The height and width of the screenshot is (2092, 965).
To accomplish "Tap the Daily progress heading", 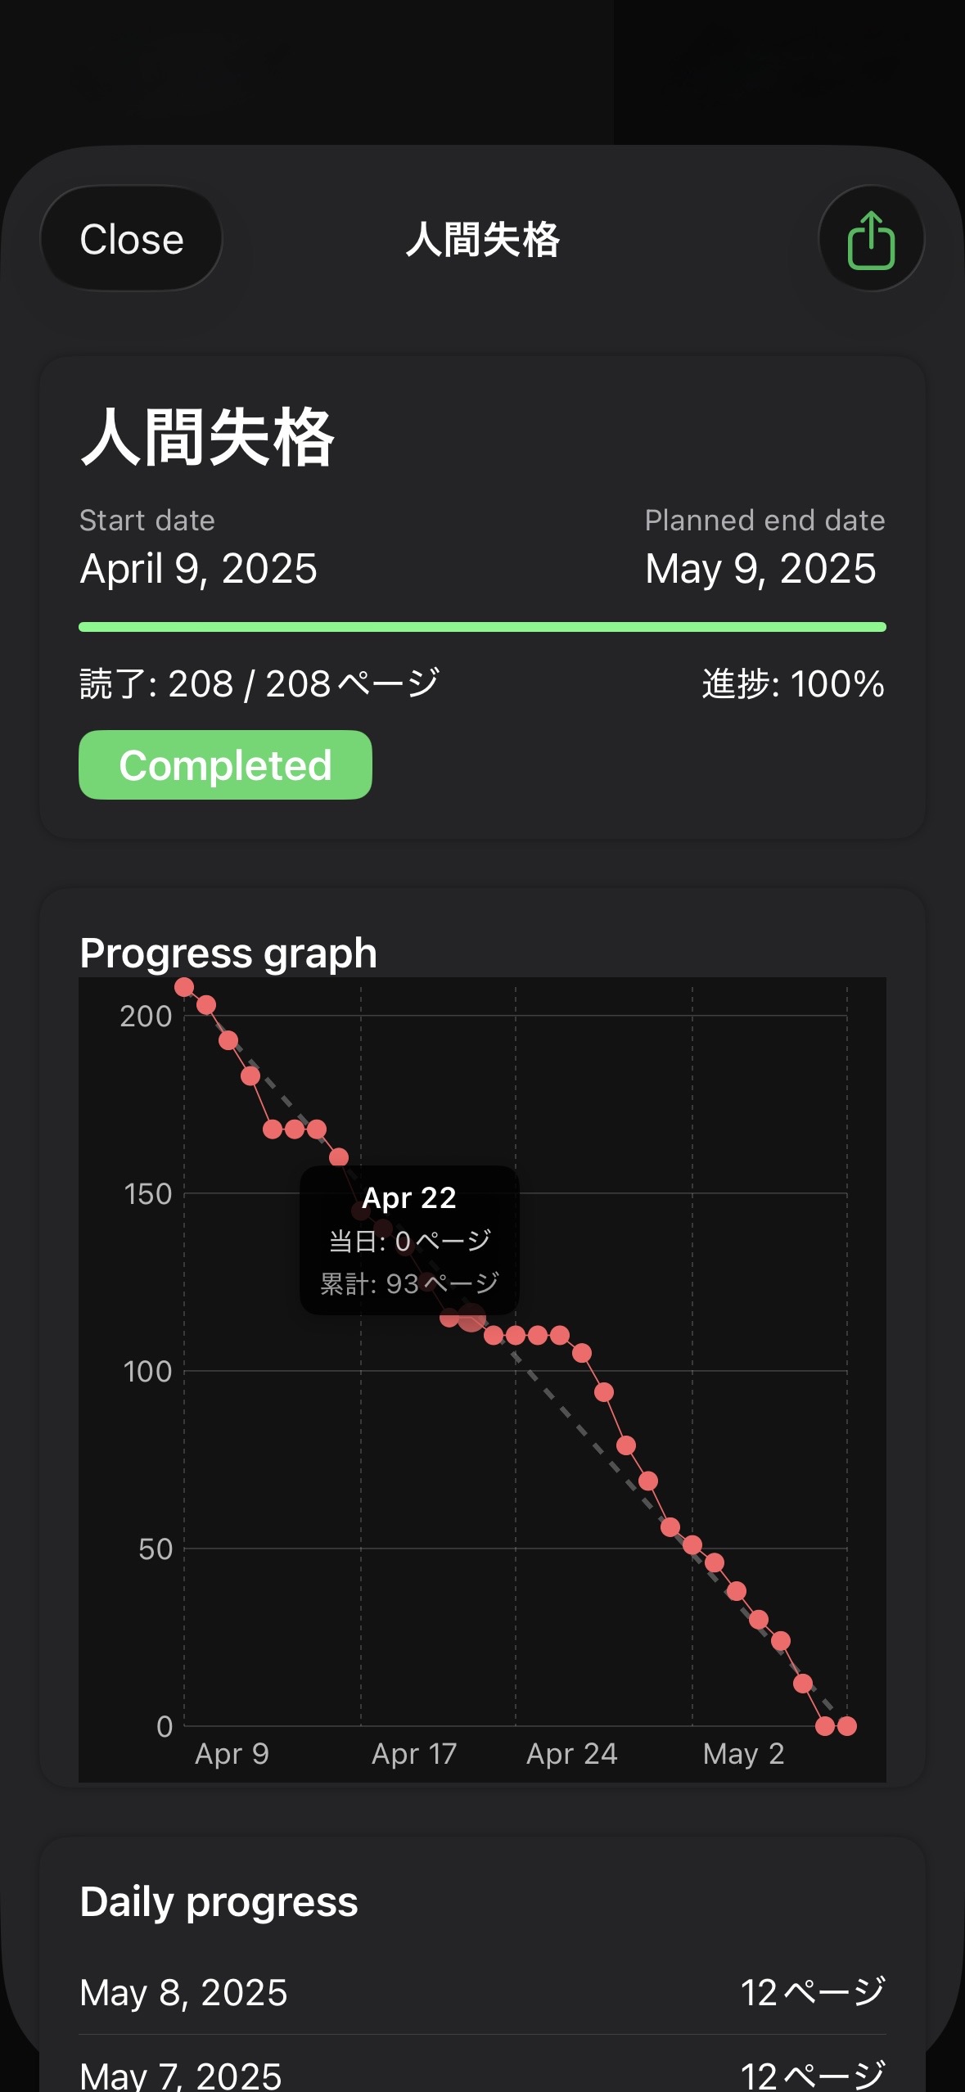I will (x=219, y=1901).
